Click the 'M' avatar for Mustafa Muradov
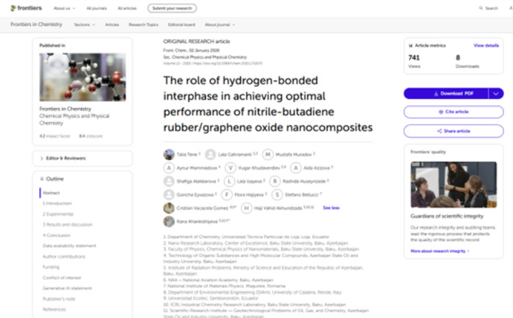 pyautogui.click(x=267, y=155)
